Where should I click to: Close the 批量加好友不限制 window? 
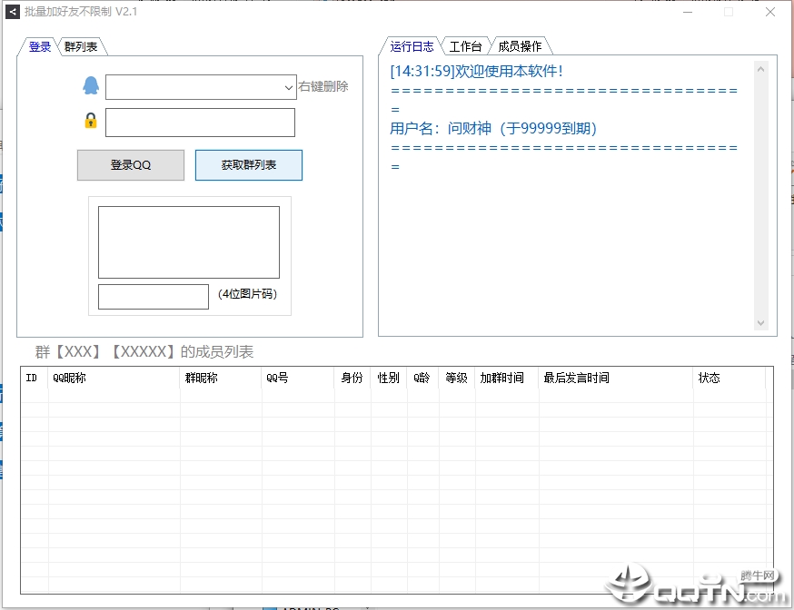pos(770,12)
